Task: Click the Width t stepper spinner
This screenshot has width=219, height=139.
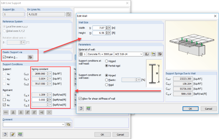Action: (107, 28)
